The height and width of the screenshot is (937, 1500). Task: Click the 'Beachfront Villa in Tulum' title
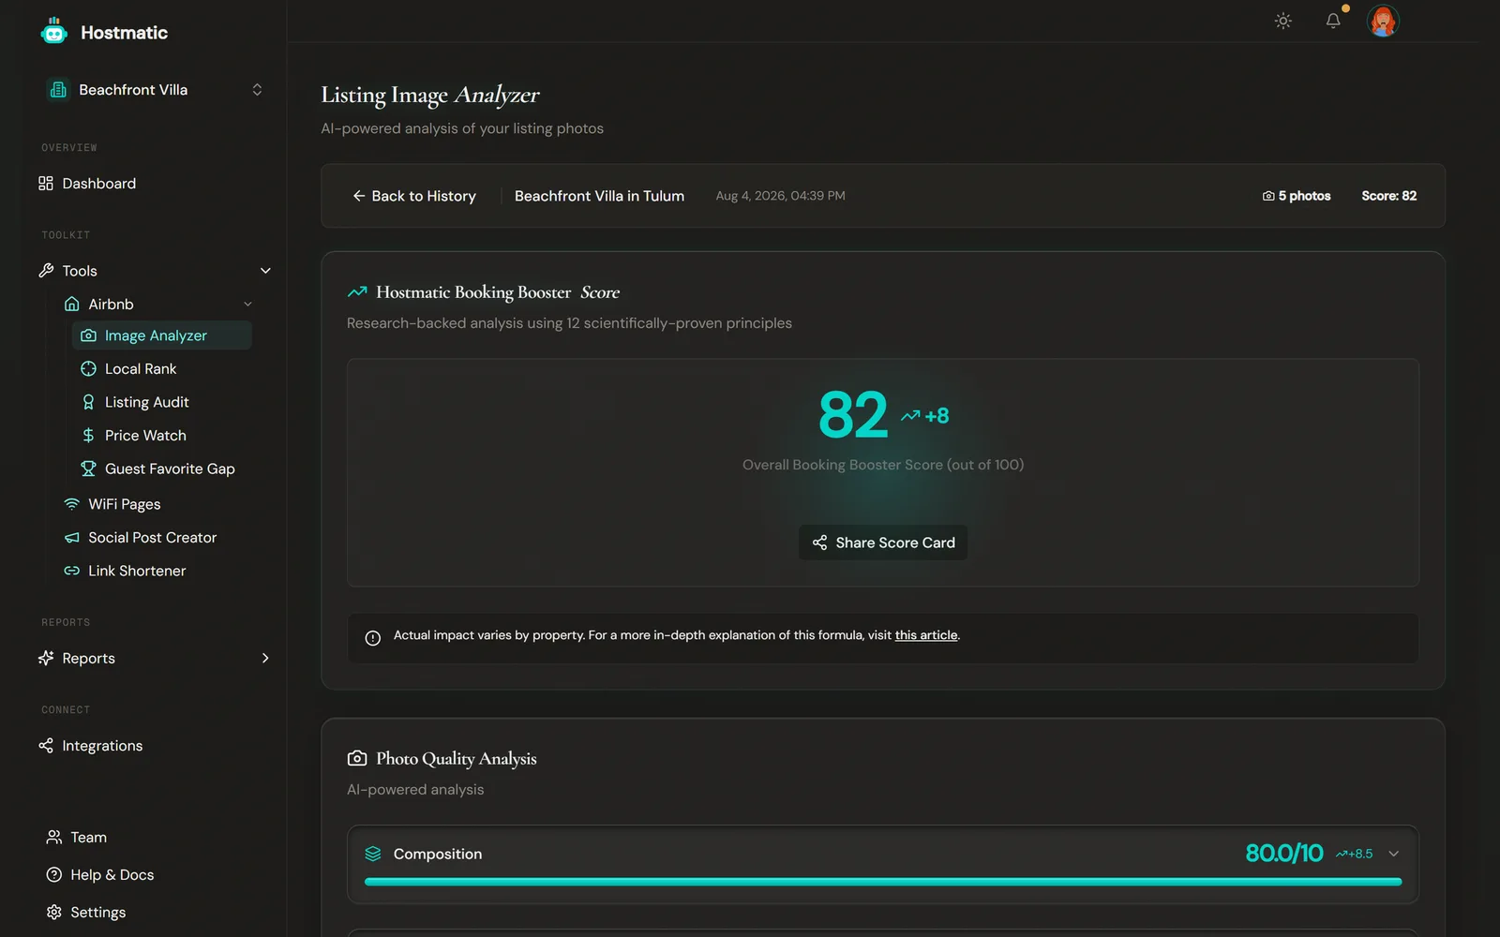tap(599, 196)
